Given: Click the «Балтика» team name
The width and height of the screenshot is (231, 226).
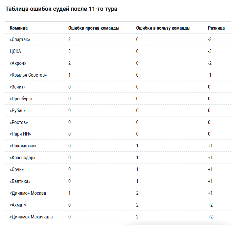Looking at the screenshot, I should [x=20, y=181].
